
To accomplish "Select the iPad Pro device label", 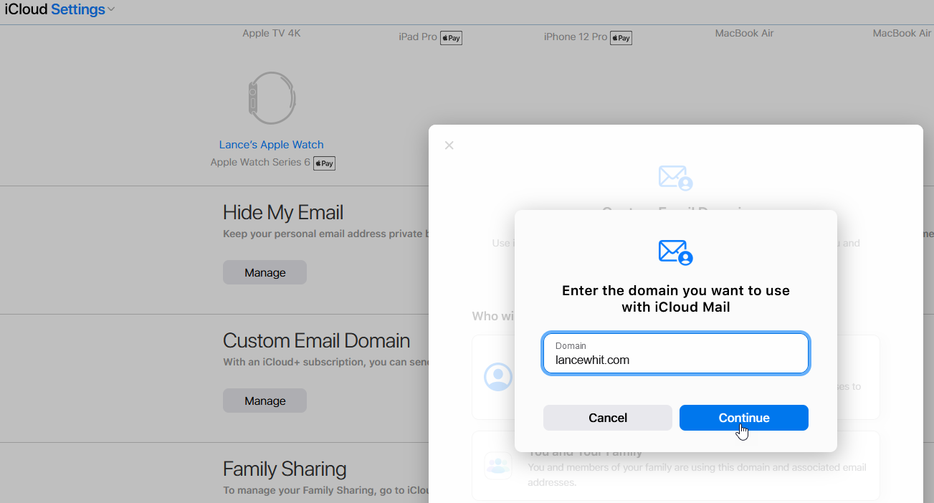I will 418,37.
